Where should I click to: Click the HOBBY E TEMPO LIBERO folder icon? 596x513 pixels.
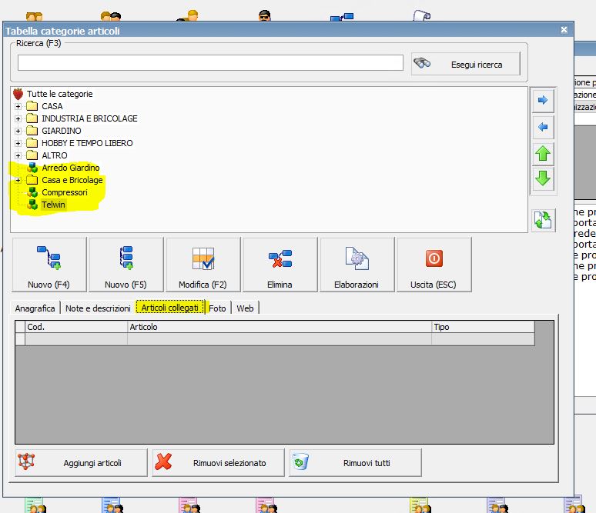[x=32, y=143]
